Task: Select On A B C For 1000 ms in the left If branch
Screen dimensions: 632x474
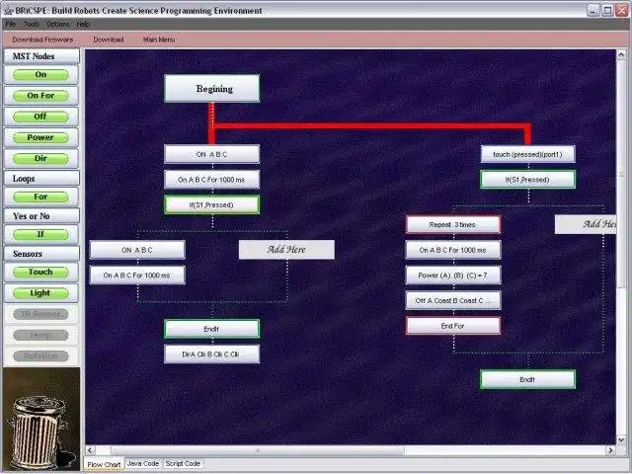Action: click(x=137, y=276)
